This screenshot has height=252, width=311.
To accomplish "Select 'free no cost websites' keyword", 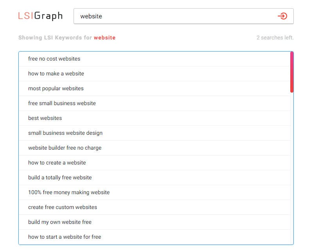I will coord(54,59).
